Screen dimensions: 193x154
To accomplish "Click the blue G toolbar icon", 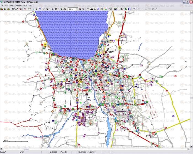I will point(129,9).
